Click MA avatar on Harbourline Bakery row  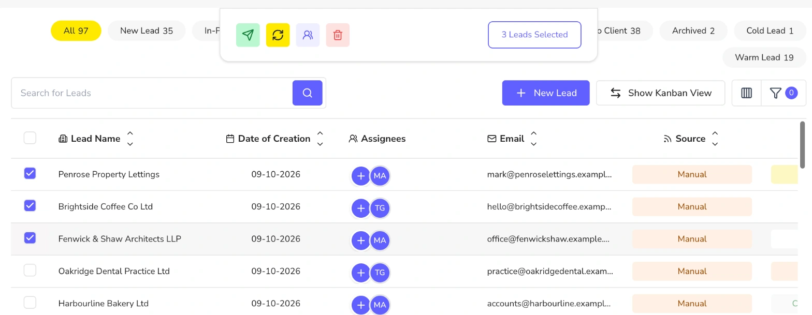[x=380, y=305]
